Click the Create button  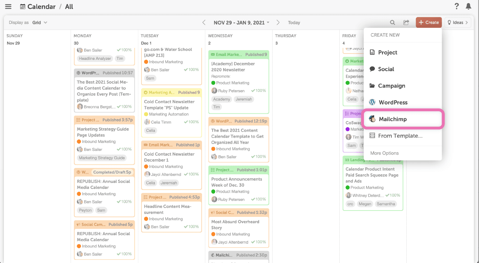pos(429,23)
